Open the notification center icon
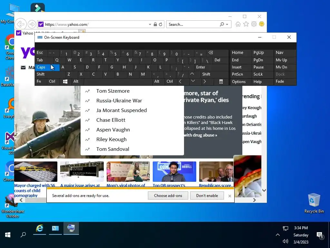This screenshot has width=330, height=248. coord(320,235)
